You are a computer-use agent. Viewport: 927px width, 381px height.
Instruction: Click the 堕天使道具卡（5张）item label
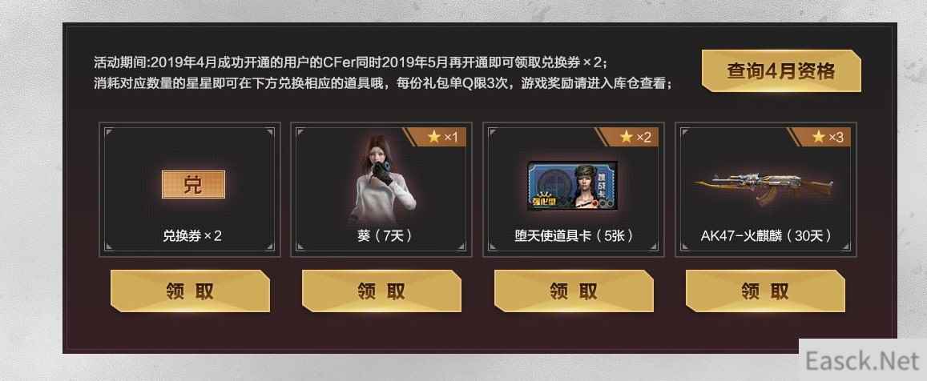pyautogui.click(x=574, y=235)
